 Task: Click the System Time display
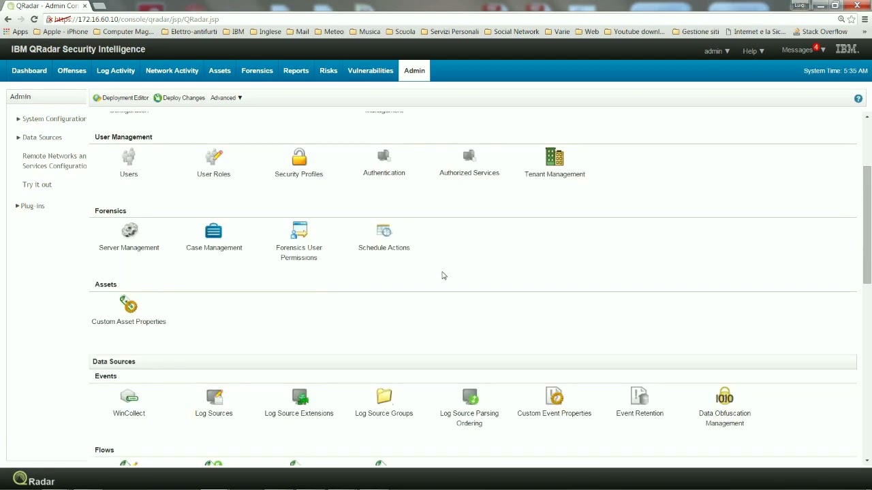click(x=835, y=71)
